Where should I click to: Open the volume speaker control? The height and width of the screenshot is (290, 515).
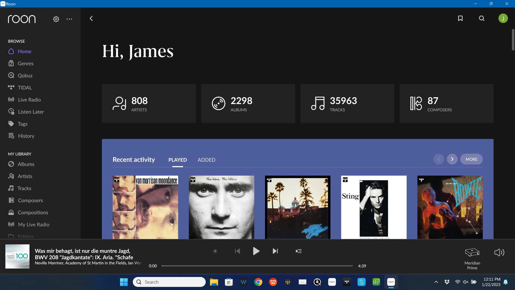click(x=499, y=252)
